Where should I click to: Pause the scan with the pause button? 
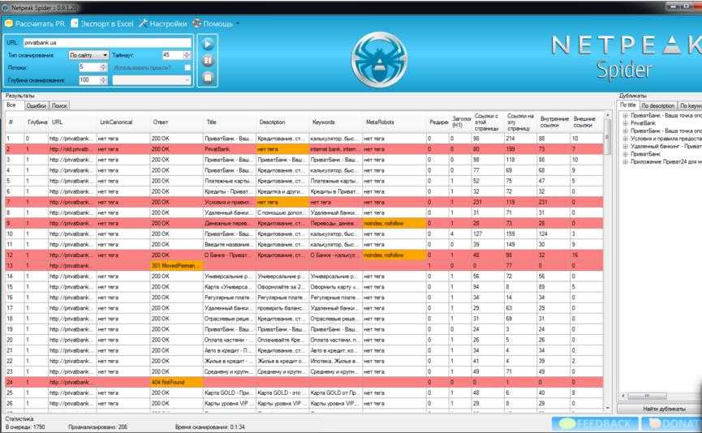(208, 60)
